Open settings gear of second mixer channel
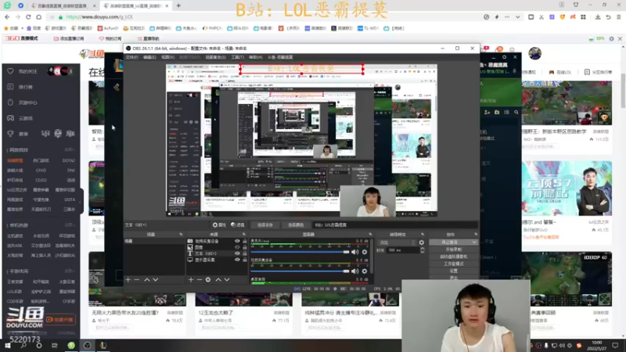This screenshot has height=352, width=626. pos(365,271)
